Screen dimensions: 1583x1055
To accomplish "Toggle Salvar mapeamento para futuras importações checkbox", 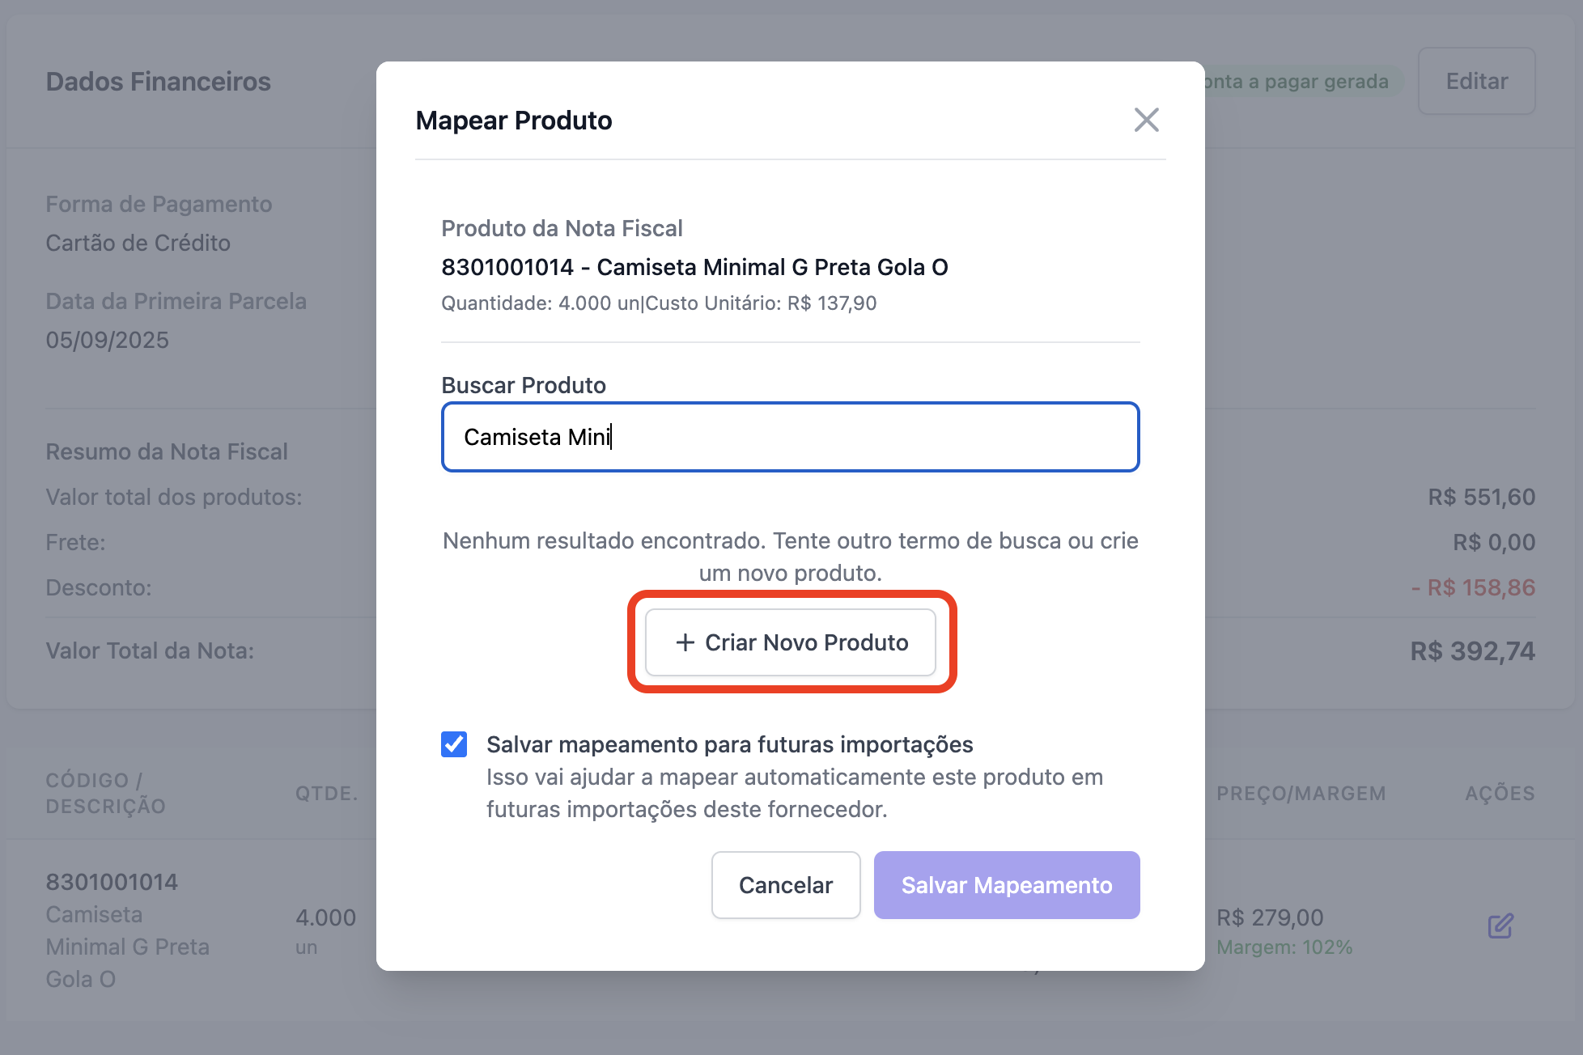I will [454, 744].
